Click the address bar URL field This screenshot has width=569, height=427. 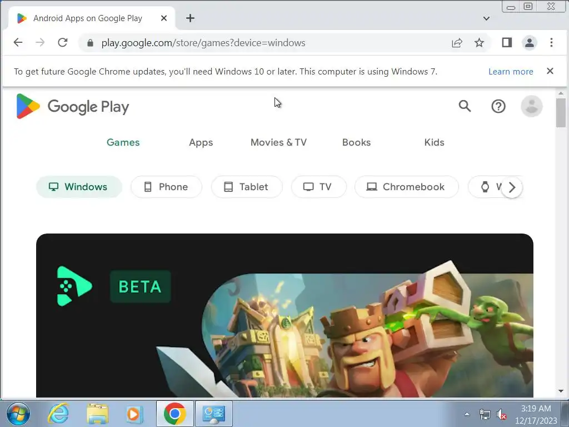pos(268,43)
